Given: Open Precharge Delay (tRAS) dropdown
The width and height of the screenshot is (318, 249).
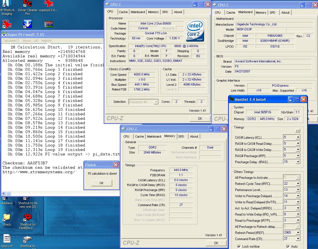Looking at the screenshot, I should (298, 162).
